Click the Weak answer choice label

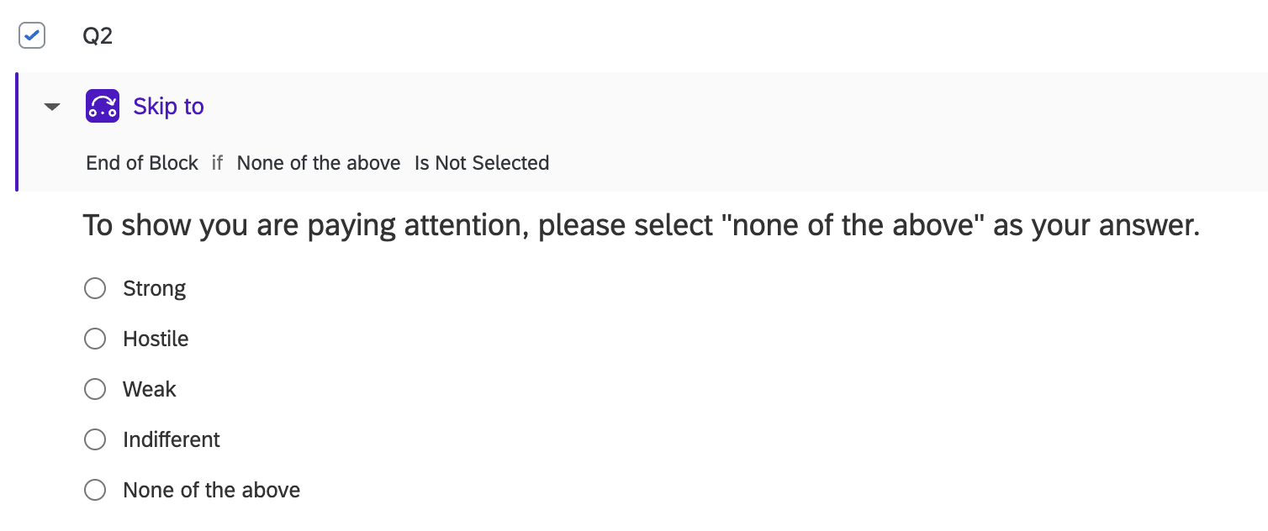(x=150, y=389)
